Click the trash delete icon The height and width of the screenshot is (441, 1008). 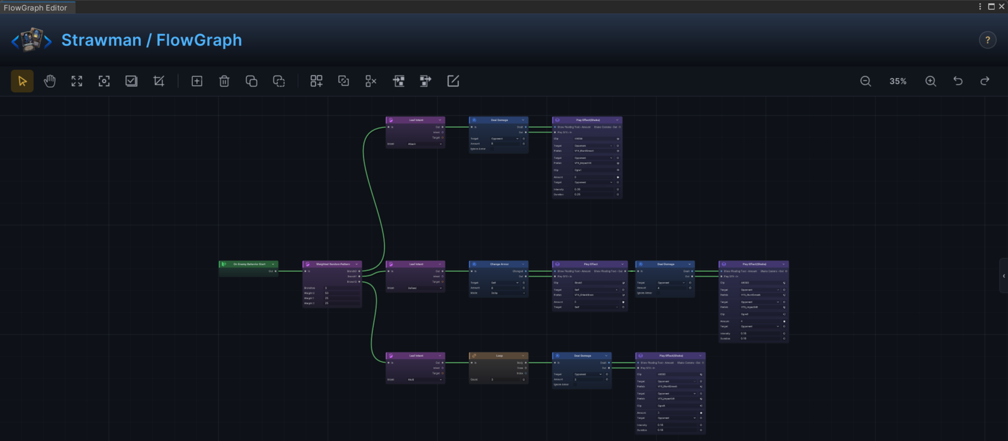(224, 81)
